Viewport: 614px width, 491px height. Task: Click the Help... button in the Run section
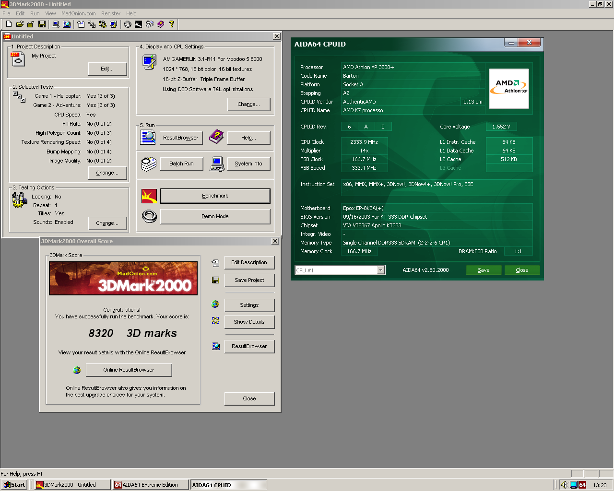tap(248, 138)
